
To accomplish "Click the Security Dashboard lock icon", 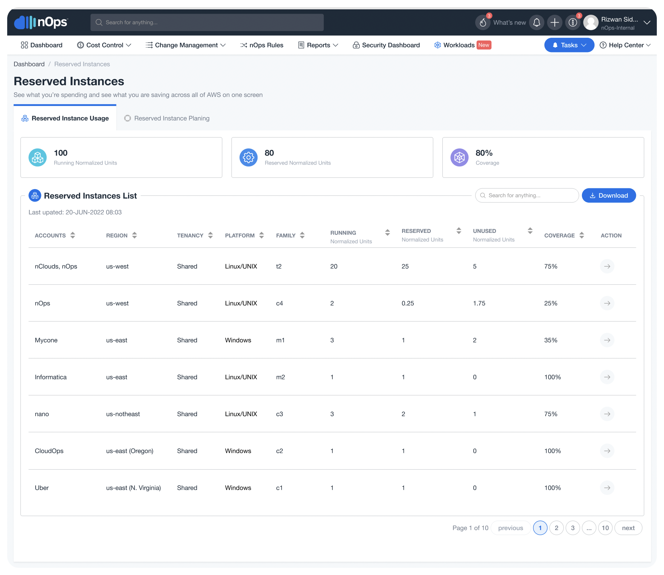I will (x=356, y=45).
